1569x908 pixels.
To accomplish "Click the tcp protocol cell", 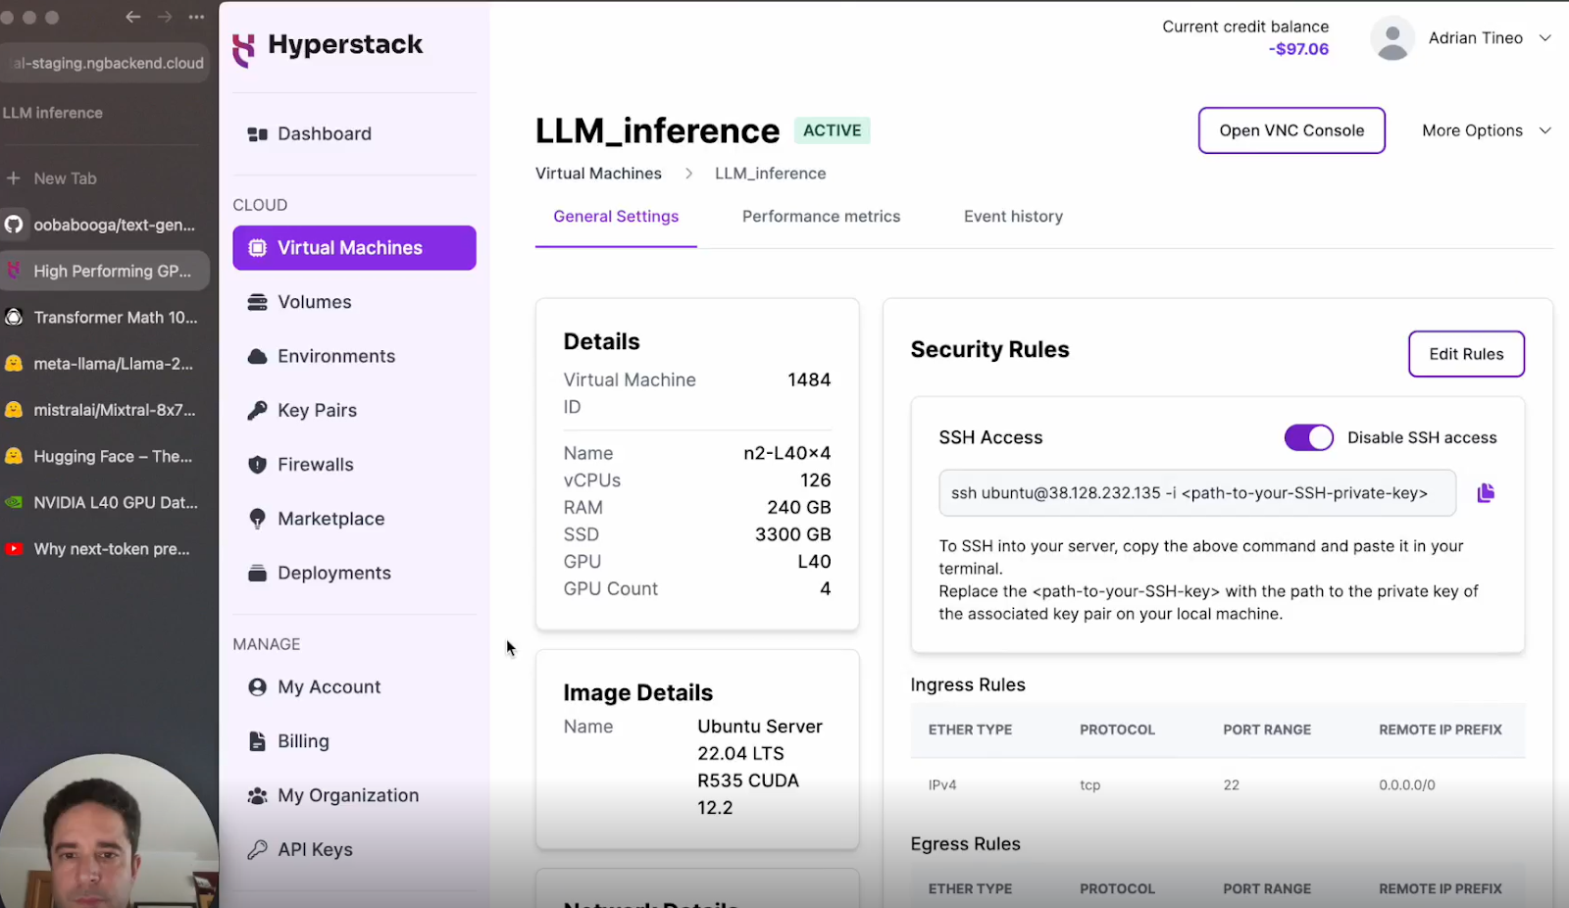I will coord(1090,785).
